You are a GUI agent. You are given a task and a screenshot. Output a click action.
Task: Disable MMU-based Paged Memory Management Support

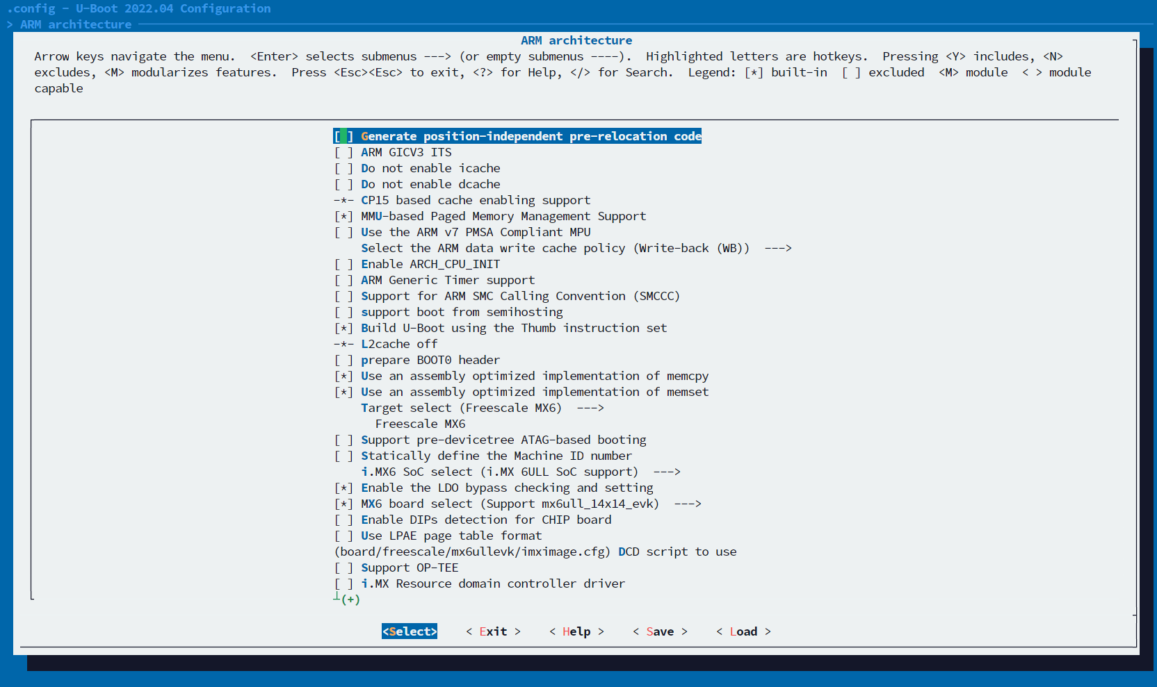pos(490,216)
